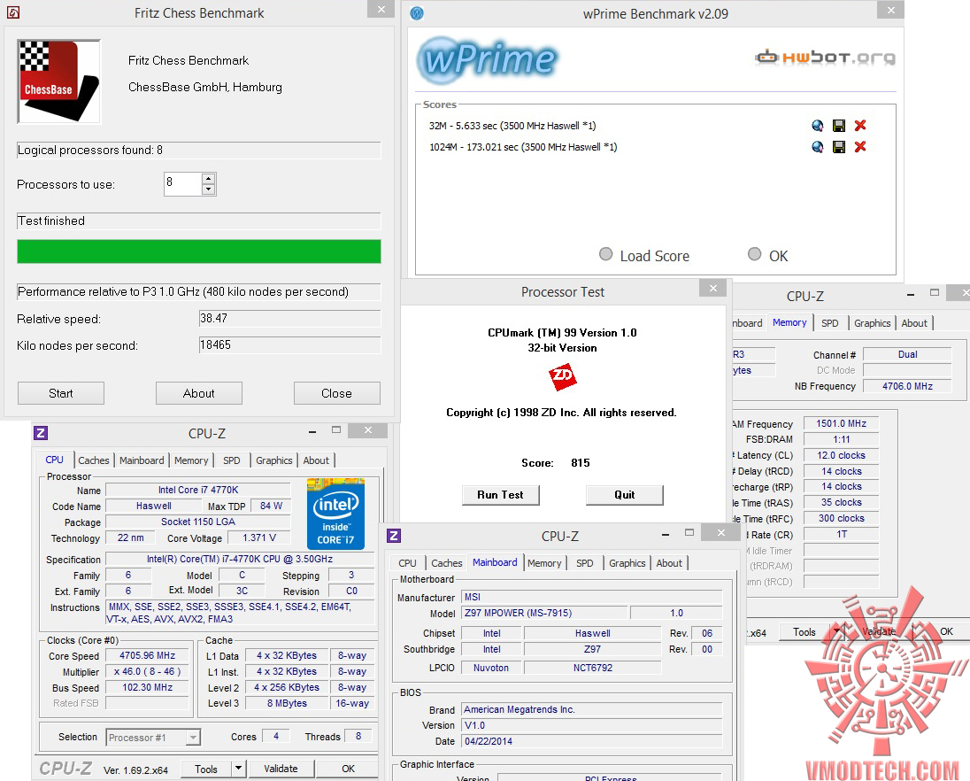Open About tab in CPU-Z CPU window

tap(316, 460)
